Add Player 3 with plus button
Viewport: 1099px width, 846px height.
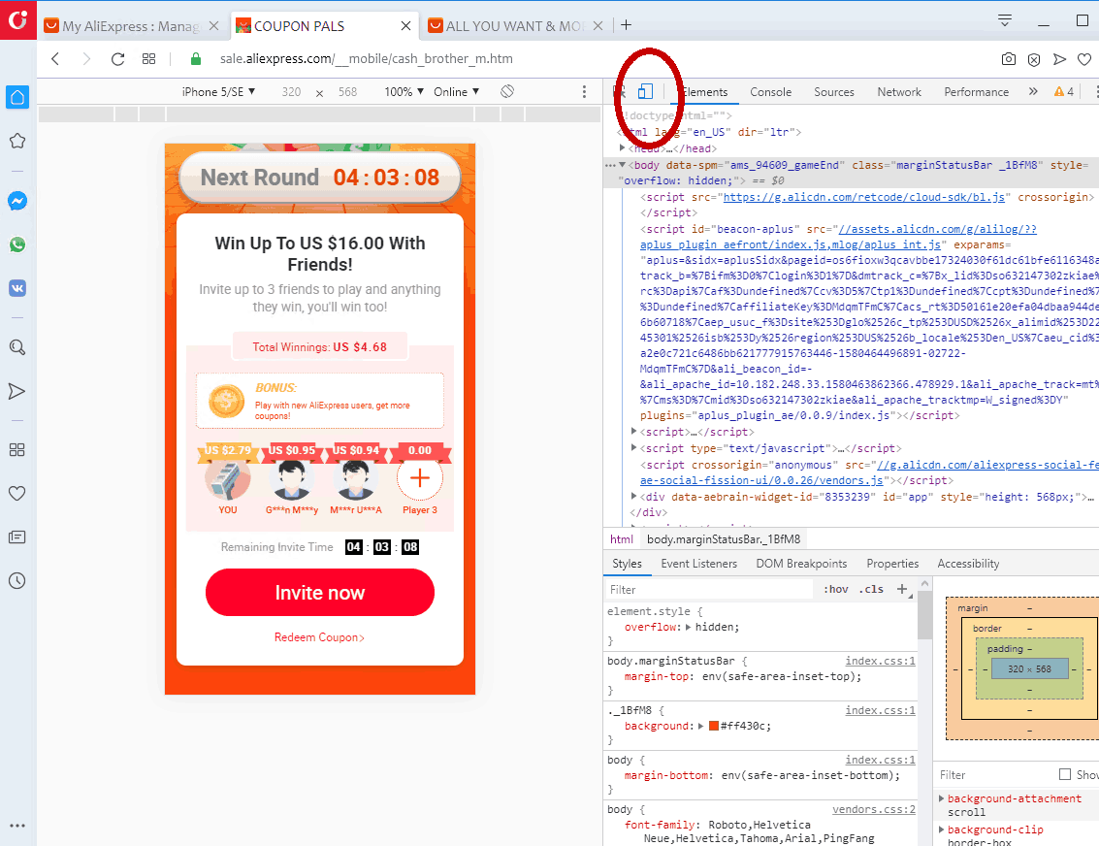point(420,478)
